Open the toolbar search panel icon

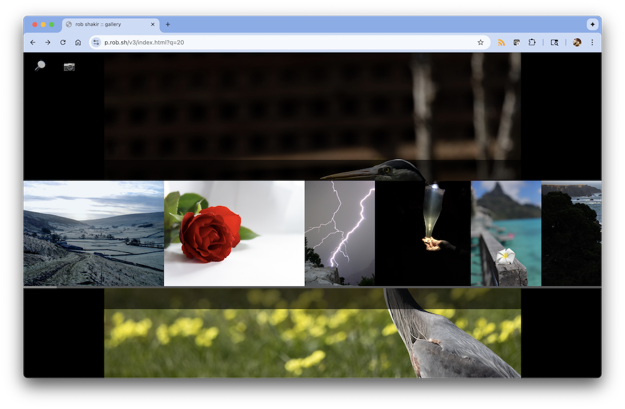pos(554,42)
